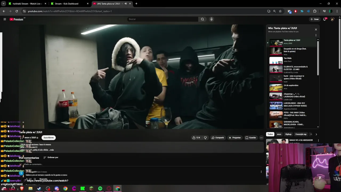Open the 7TV extension icon
Screen dimensions: 341x192
click(302, 11)
